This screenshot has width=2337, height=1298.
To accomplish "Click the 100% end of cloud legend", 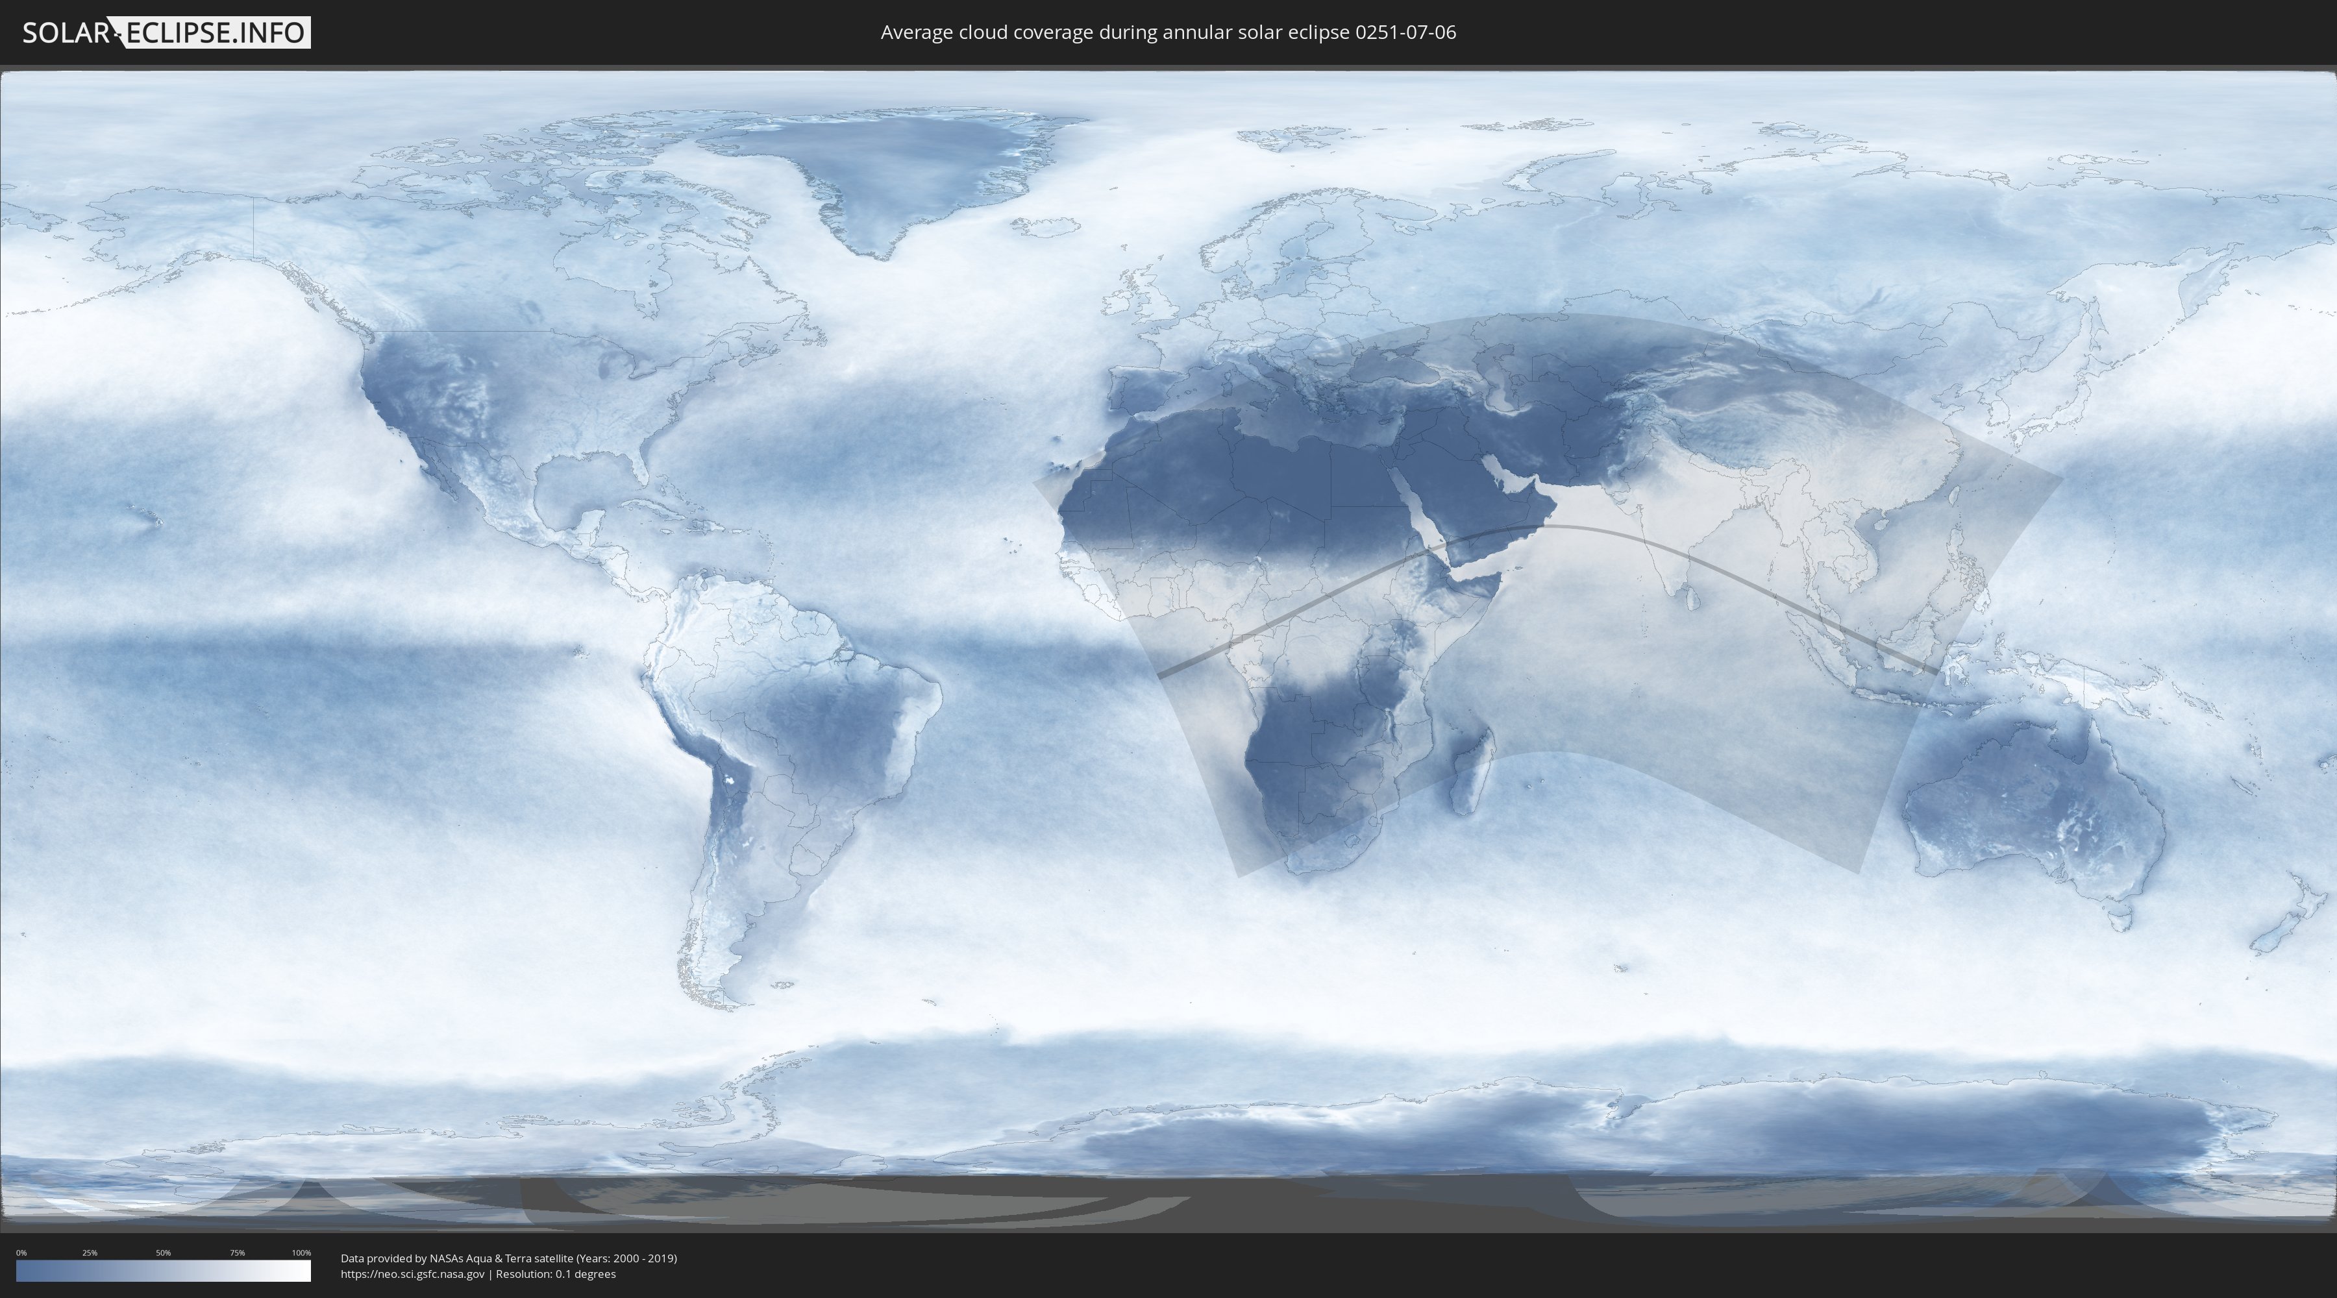I will click(x=306, y=1271).
